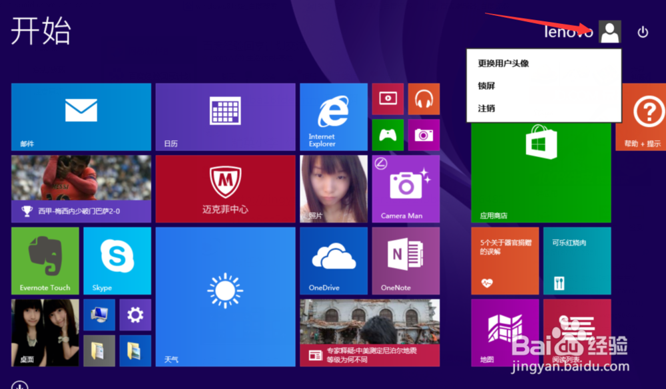Open the blue folder tile

[x=135, y=351]
